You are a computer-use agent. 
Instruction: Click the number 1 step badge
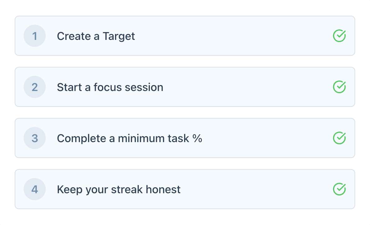pos(35,36)
